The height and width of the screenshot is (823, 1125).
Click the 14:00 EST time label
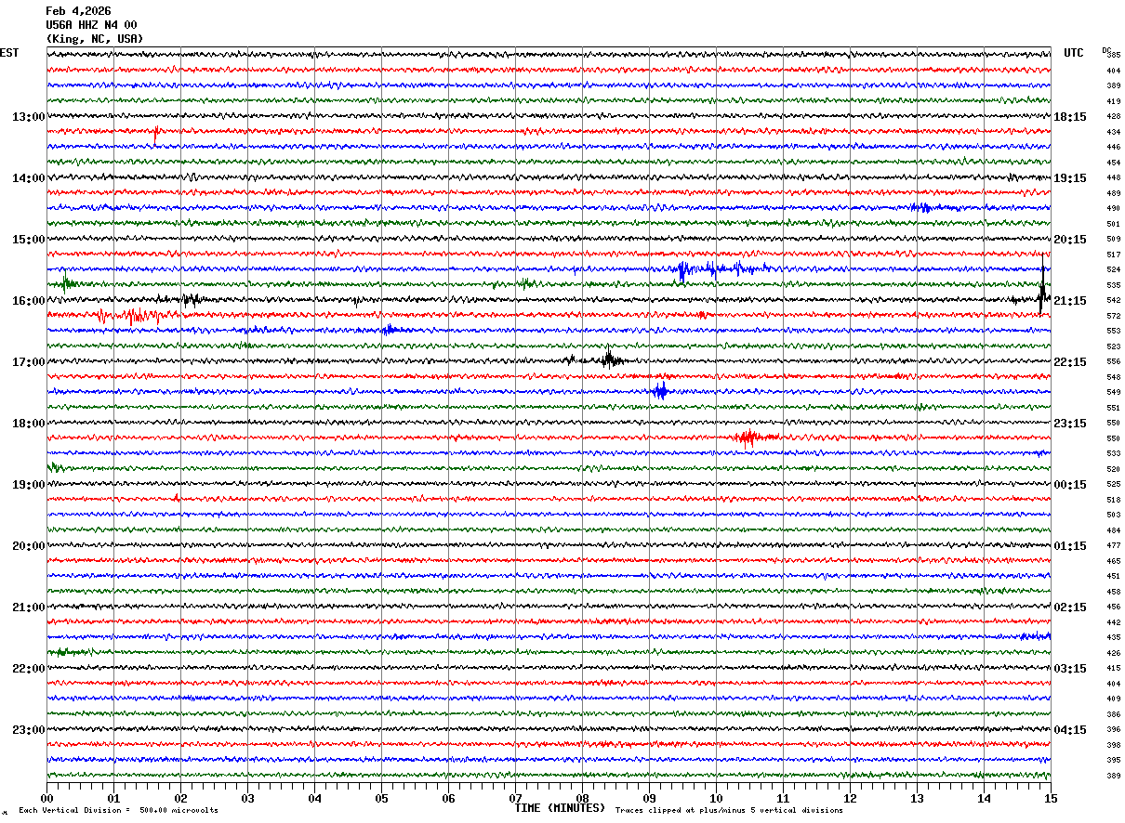(29, 178)
